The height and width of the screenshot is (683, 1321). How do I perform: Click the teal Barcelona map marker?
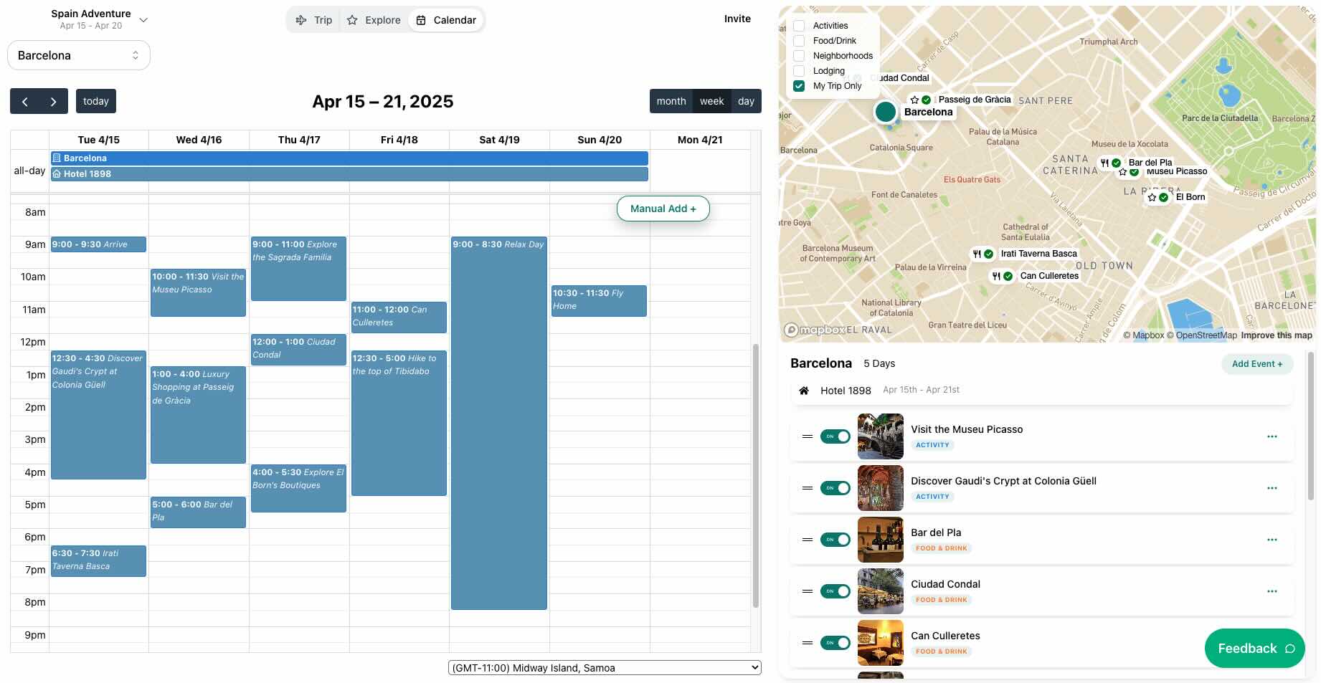[x=885, y=112]
